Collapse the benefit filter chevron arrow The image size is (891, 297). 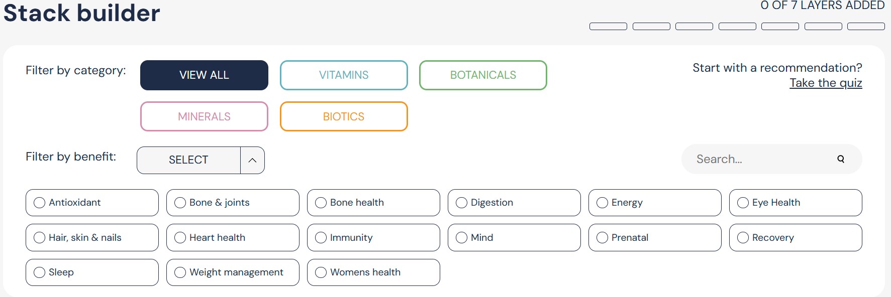click(253, 160)
